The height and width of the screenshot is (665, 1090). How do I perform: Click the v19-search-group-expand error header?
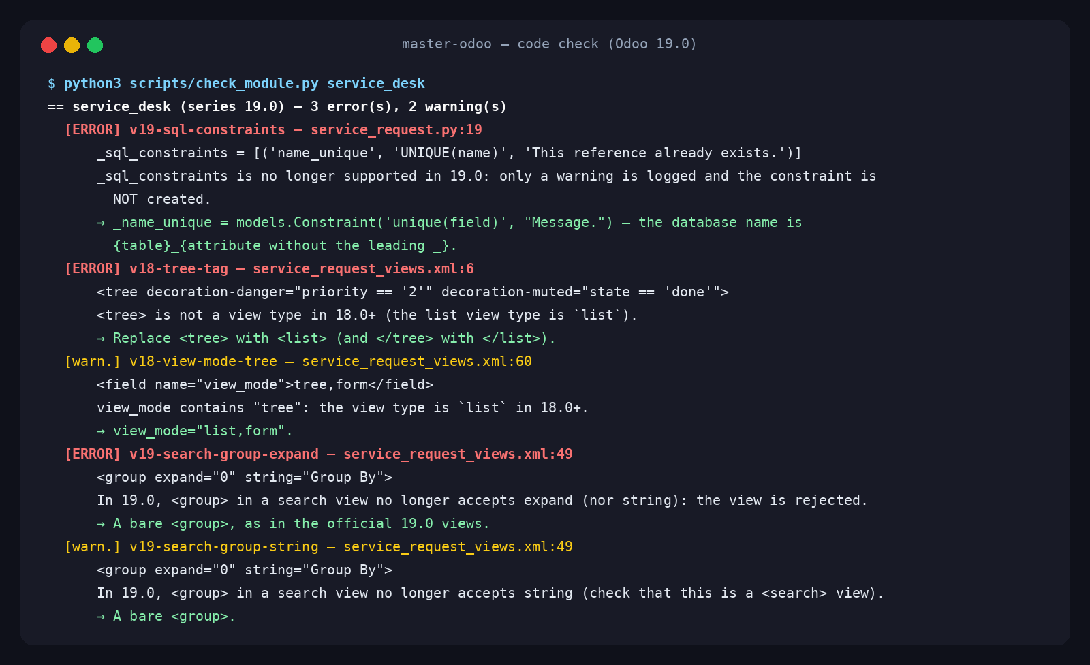(318, 454)
